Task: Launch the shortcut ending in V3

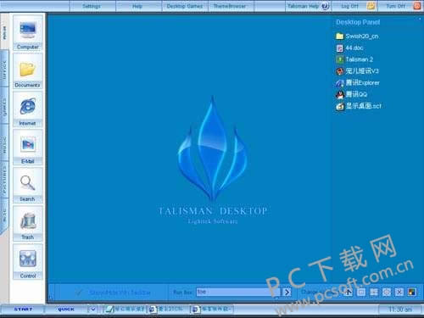Action: click(x=357, y=71)
